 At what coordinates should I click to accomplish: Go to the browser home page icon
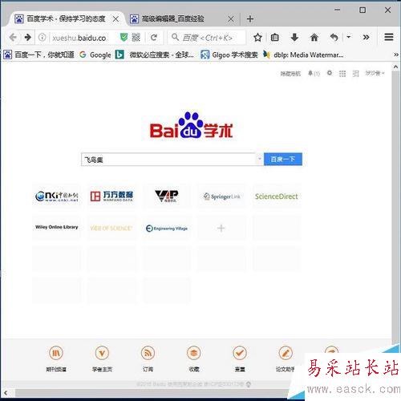[x=314, y=38]
